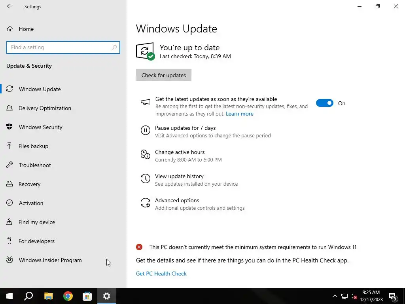Click the pause circle icon
Screen dimensions: 405x304
(x=146, y=130)
